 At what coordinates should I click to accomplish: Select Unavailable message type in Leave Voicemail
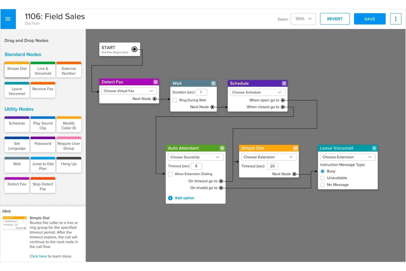tap(322, 178)
